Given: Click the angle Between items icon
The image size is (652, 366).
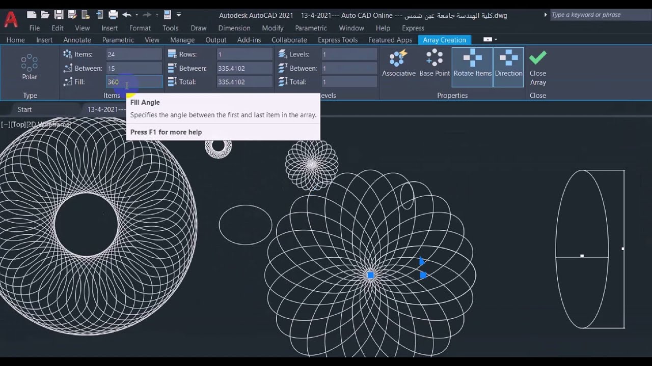Looking at the screenshot, I should pos(68,68).
